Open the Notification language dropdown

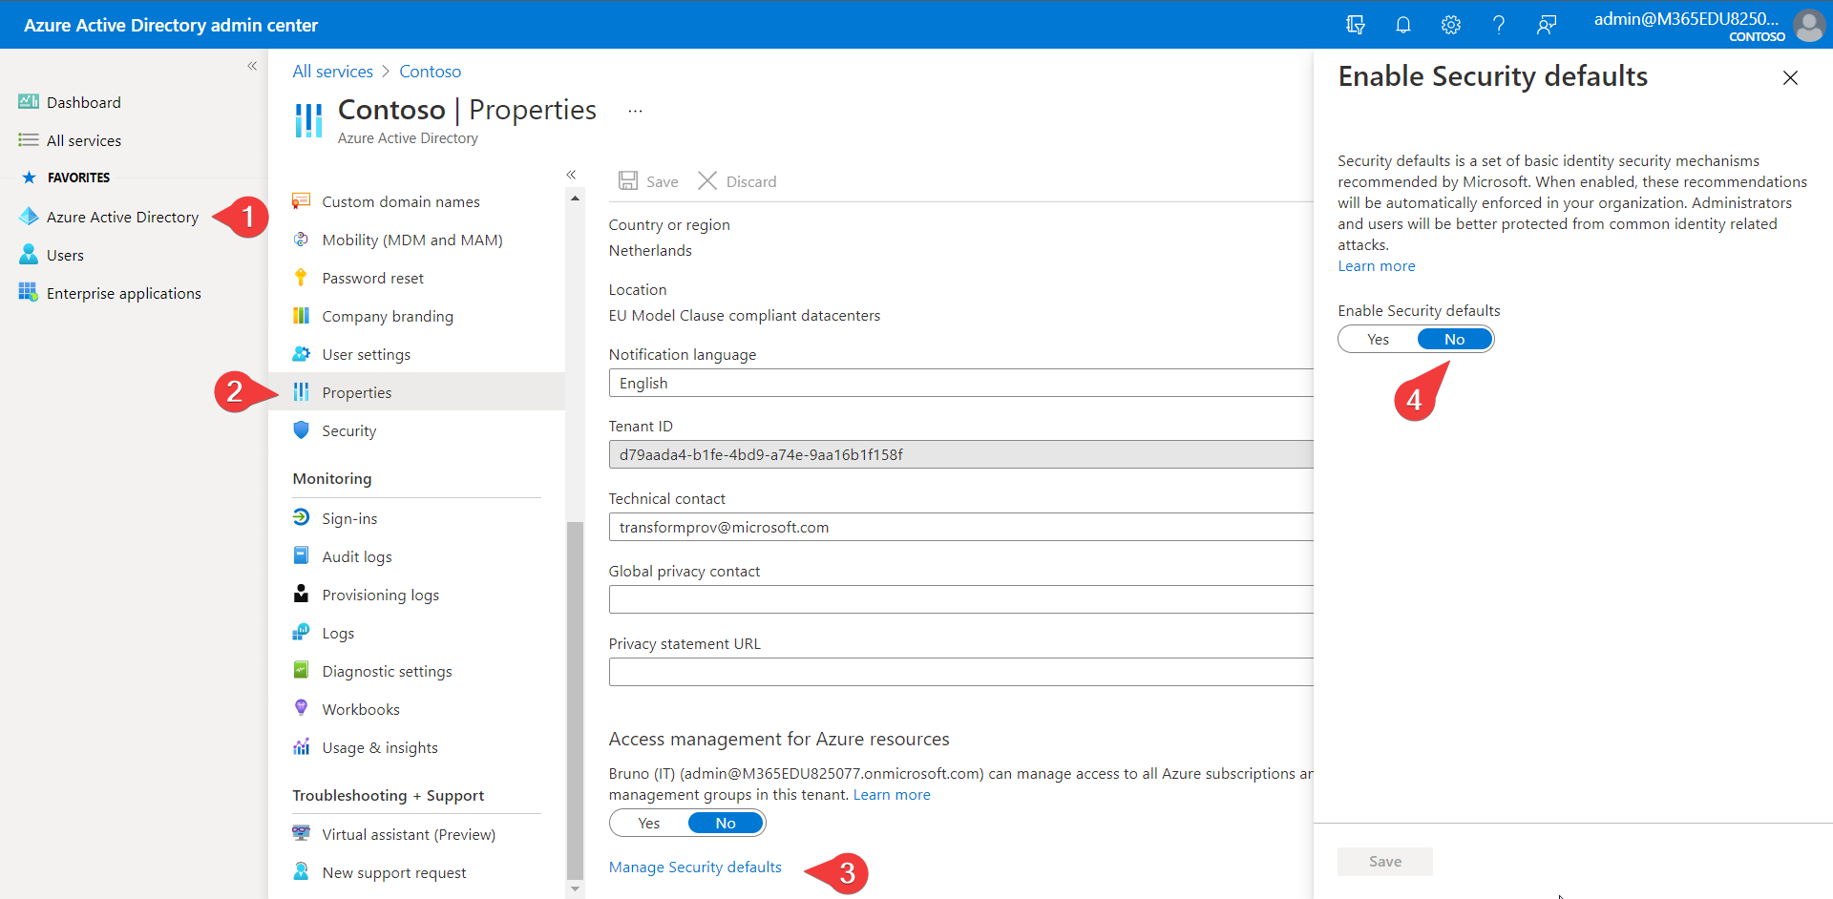pyautogui.click(x=960, y=383)
